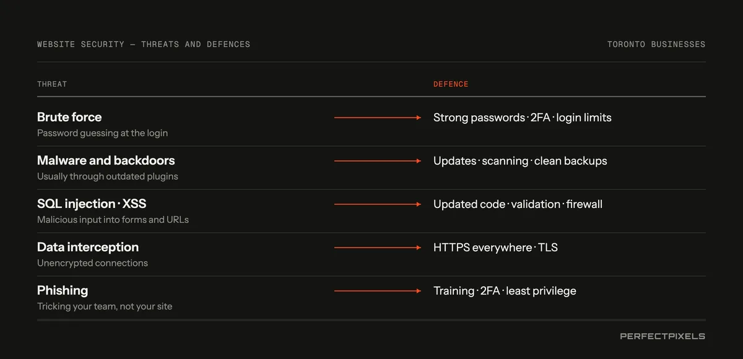Screen dimensions: 743x359
Task: Click 'HTTPS everywhere · TLS' defence text
Action: 495,248
